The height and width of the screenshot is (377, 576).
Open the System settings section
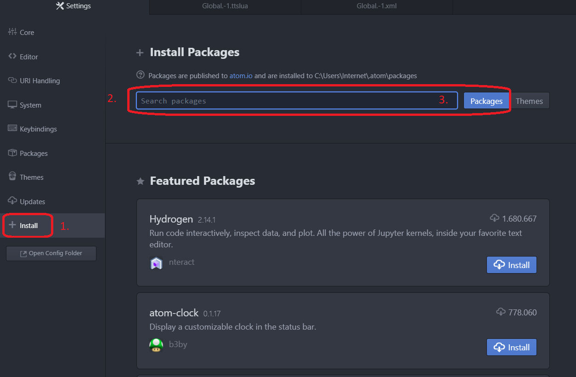(52, 105)
